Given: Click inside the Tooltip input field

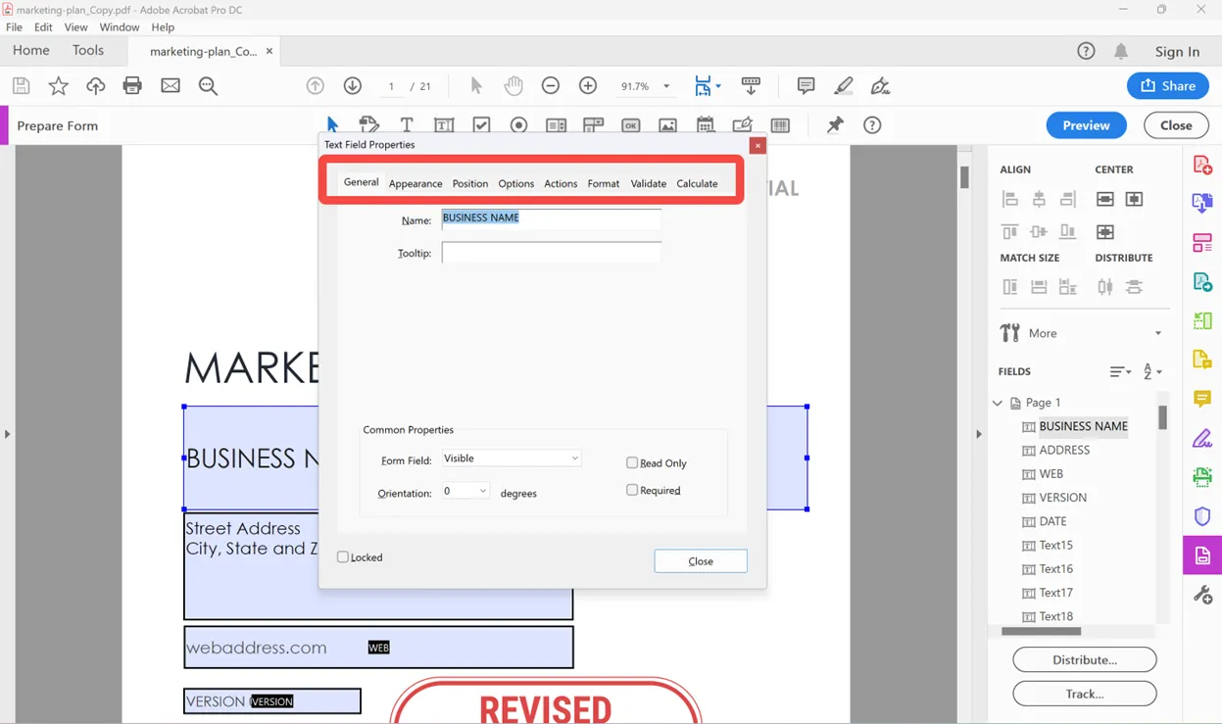Looking at the screenshot, I should coord(551,252).
